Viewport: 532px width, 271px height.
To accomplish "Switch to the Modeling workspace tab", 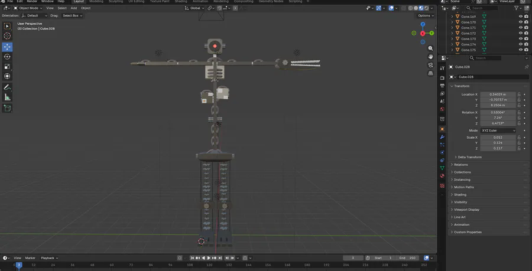I will [96, 2].
